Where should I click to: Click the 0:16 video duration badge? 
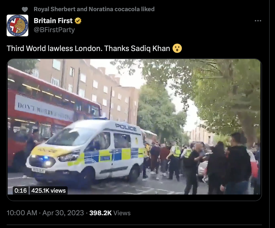point(20,191)
